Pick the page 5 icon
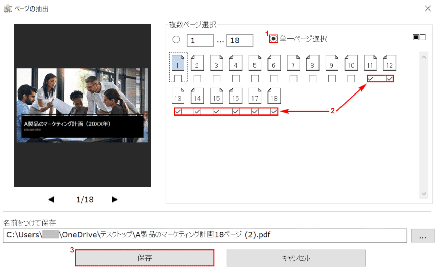This screenshot has height=271, width=440. click(255, 63)
